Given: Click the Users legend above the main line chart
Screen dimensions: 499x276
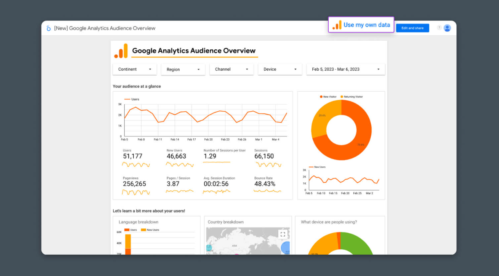Looking at the screenshot, I should [x=132, y=99].
